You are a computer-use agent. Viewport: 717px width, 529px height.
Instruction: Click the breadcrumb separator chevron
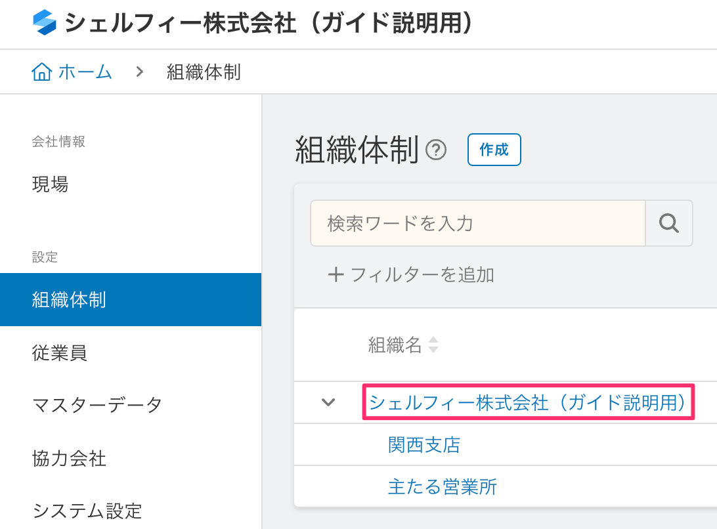(139, 72)
